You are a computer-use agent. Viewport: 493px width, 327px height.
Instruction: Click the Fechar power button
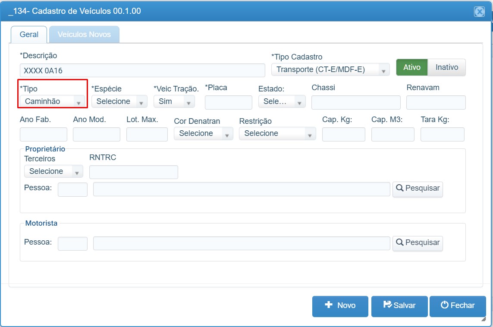[458, 306]
